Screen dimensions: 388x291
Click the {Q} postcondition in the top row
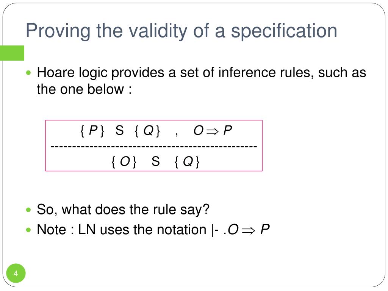pyautogui.click(x=147, y=131)
